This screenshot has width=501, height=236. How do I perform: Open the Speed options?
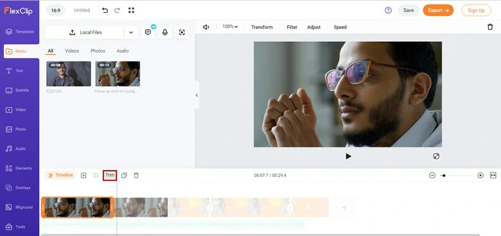(x=340, y=27)
